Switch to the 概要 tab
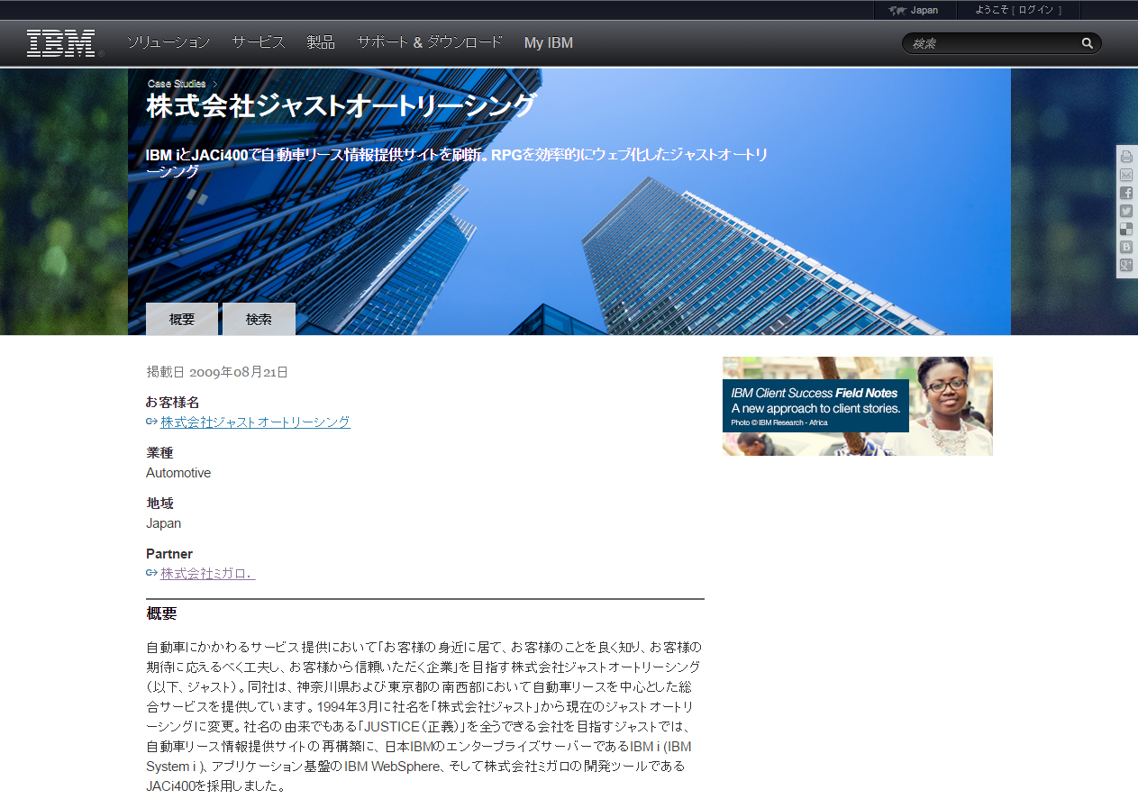This screenshot has width=1138, height=808. click(182, 319)
